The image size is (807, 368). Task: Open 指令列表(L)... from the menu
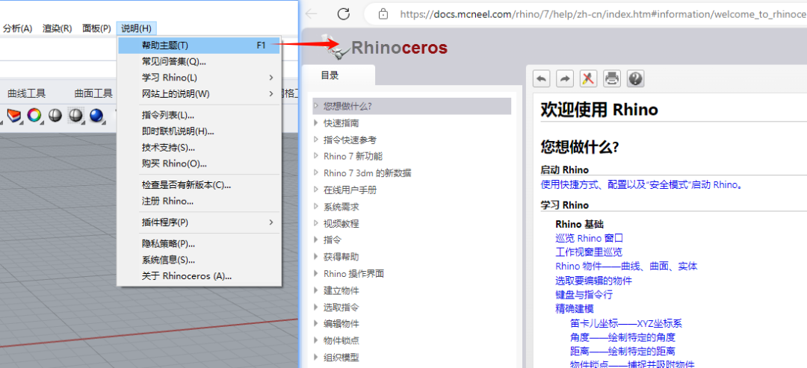click(200, 115)
